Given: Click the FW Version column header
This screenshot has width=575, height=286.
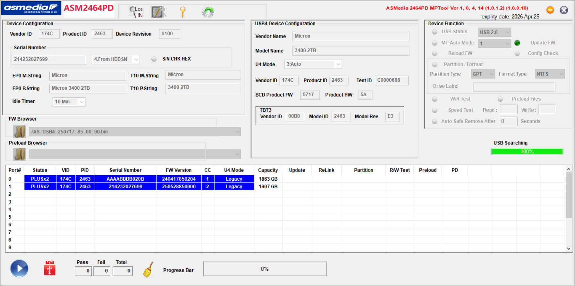Looking at the screenshot, I should coord(179,170).
